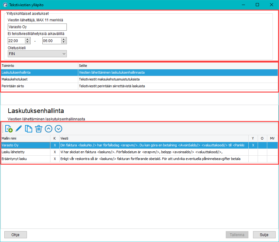Click the Toiminto column header
Image resolution: width=279 pixels, height=242 pixels.
tap(40, 66)
